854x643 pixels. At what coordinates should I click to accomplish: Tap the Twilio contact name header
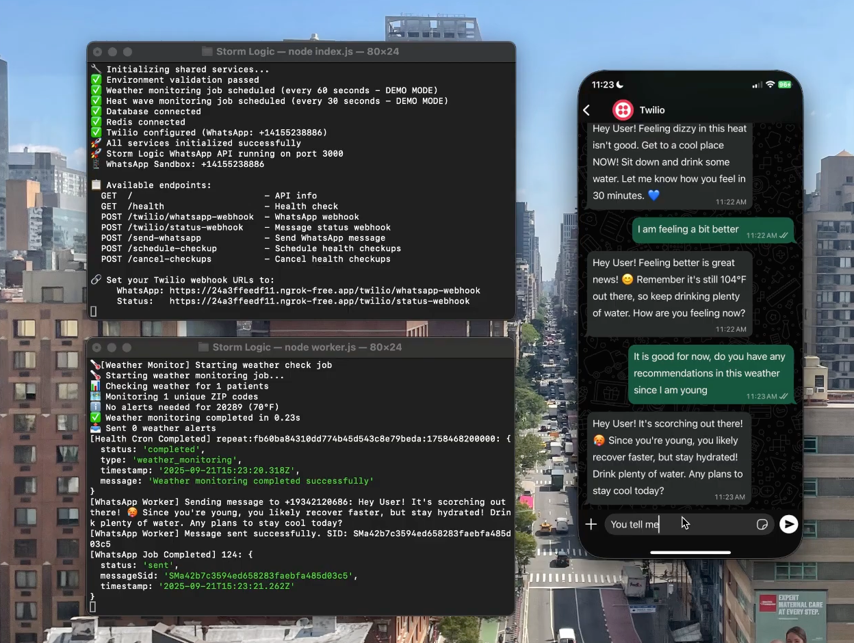coord(652,110)
